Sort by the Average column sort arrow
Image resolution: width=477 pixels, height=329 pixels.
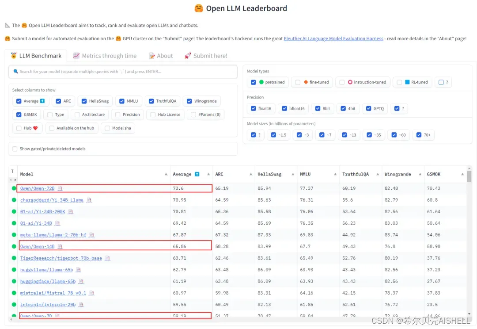[x=208, y=174]
